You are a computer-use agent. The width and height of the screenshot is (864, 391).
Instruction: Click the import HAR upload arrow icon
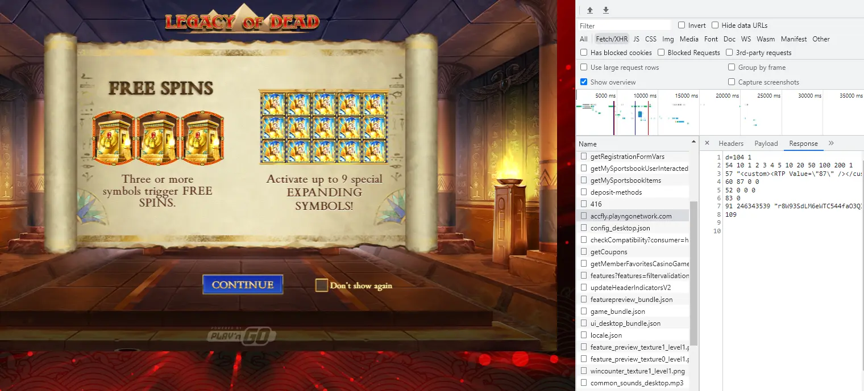pyautogui.click(x=590, y=10)
